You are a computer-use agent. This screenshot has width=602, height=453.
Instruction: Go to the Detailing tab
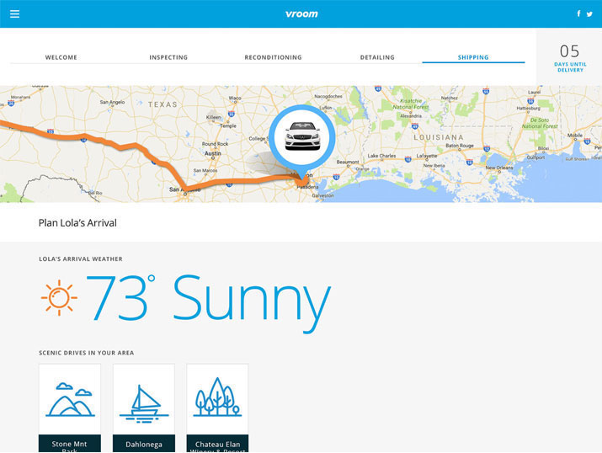point(377,57)
